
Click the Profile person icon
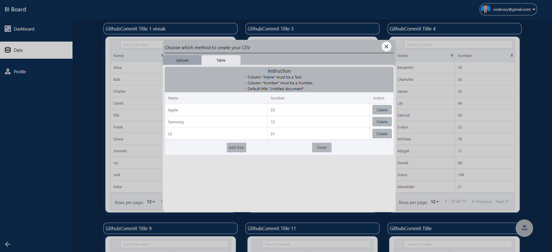[x=8, y=72]
